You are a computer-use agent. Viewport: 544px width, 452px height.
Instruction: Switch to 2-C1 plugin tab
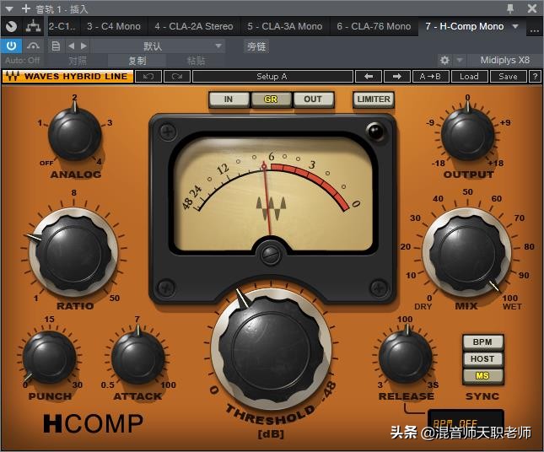(x=62, y=26)
